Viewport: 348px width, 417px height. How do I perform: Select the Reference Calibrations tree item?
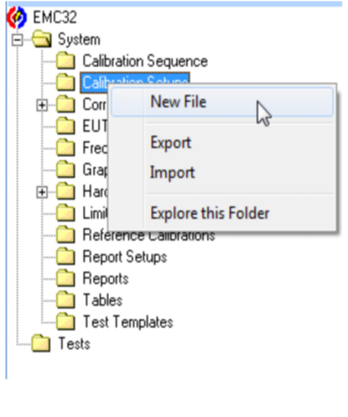click(149, 236)
